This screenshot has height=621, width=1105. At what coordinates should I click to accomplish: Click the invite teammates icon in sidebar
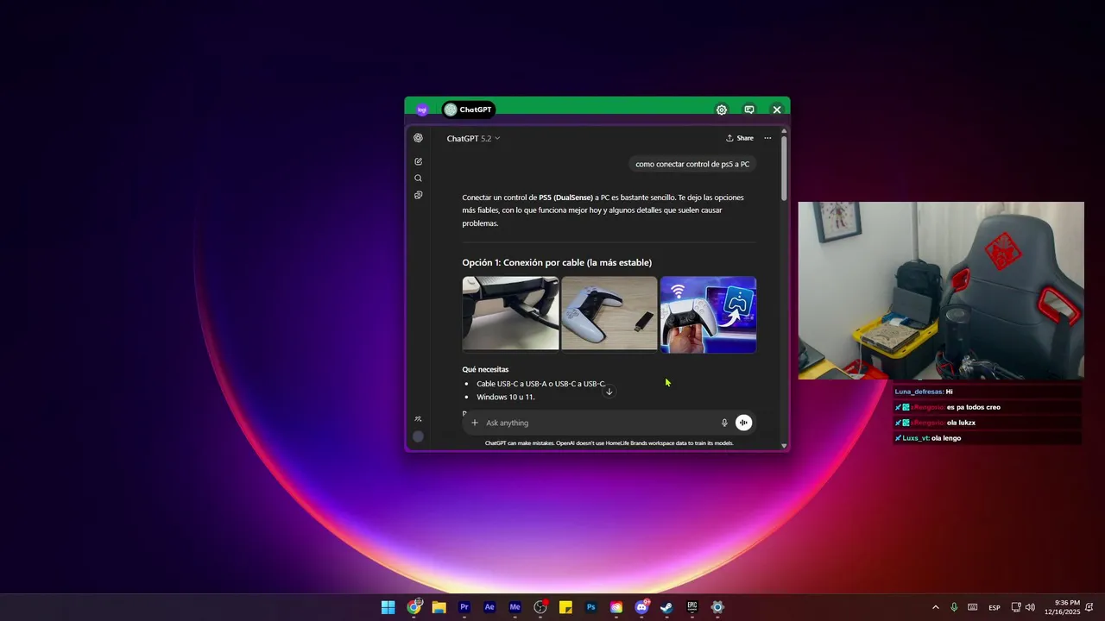[418, 419]
